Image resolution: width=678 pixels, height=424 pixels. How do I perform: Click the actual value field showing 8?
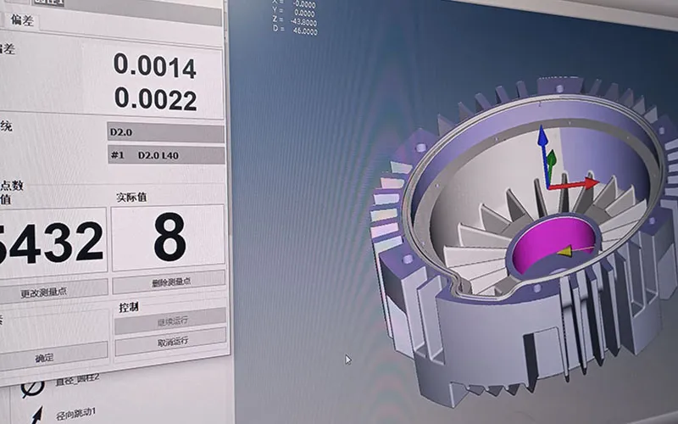click(169, 238)
